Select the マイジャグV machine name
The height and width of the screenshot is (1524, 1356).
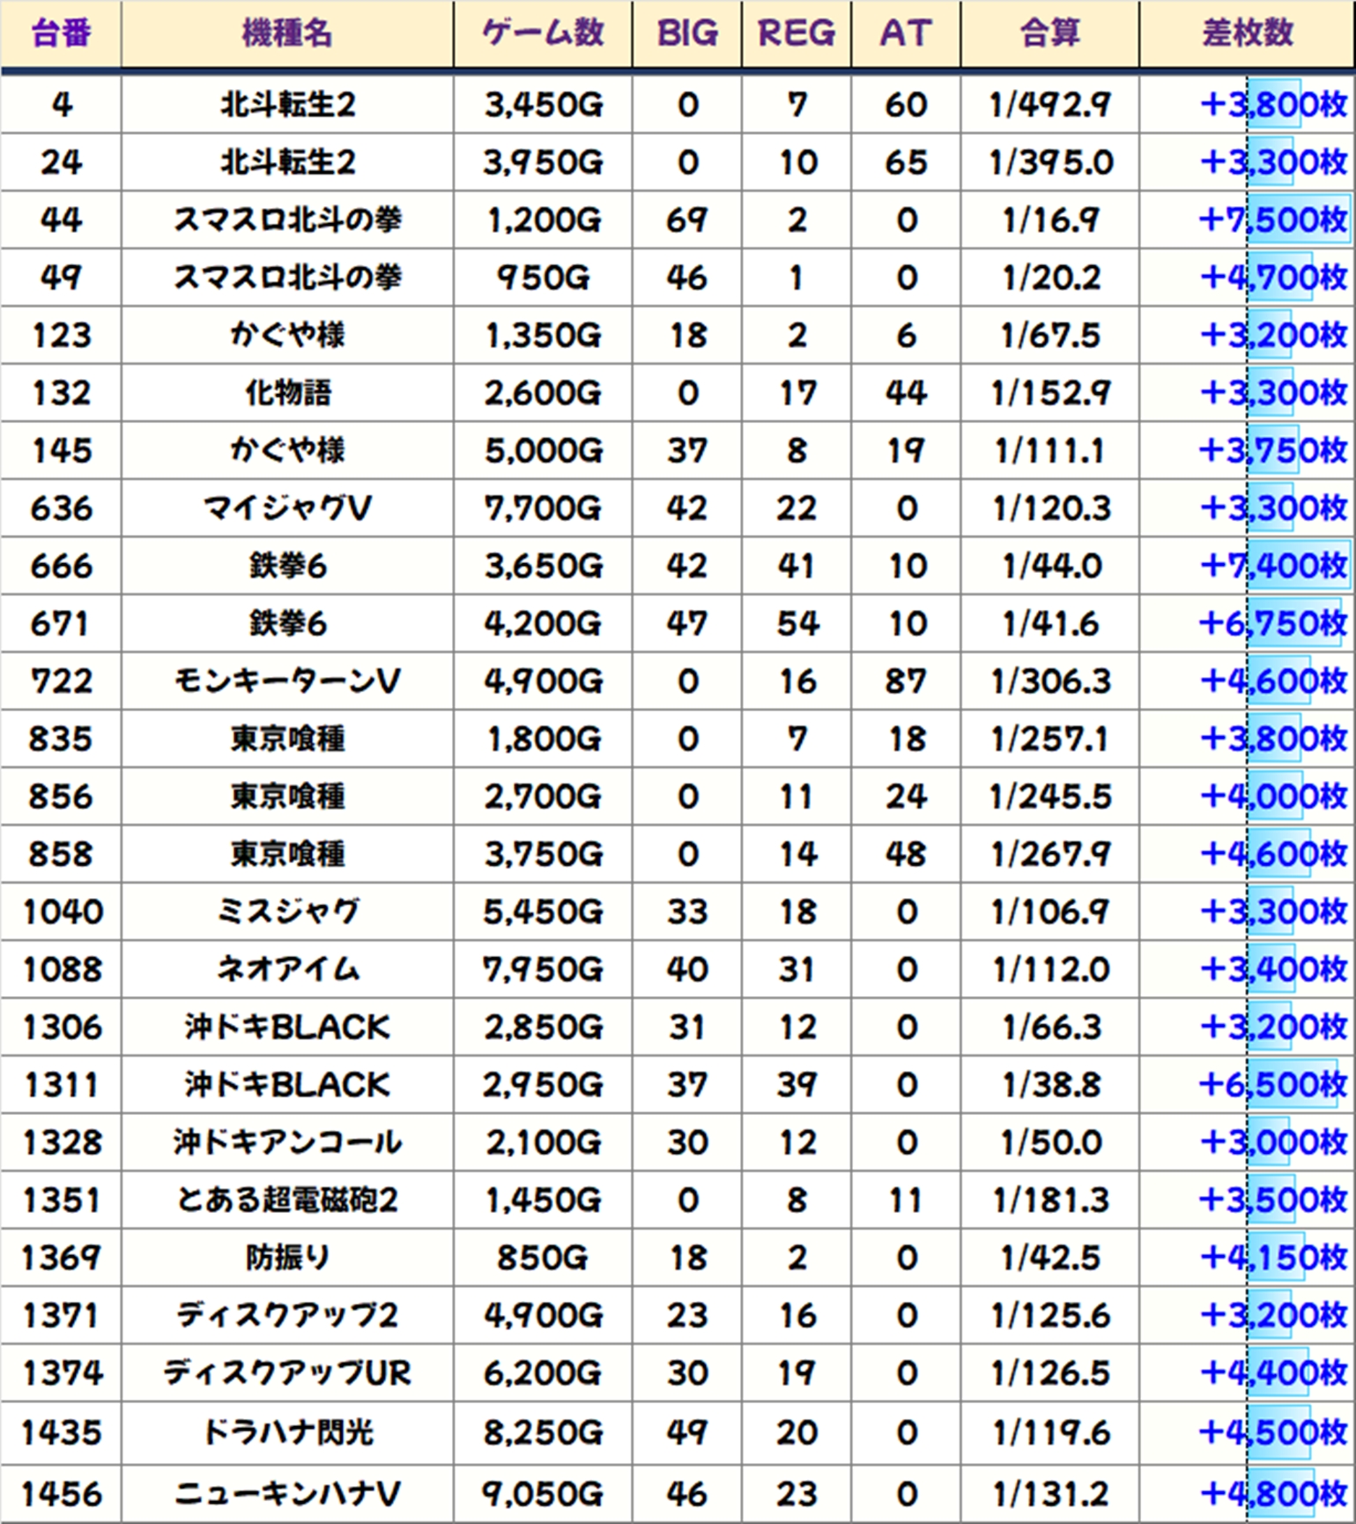pyautogui.click(x=287, y=509)
